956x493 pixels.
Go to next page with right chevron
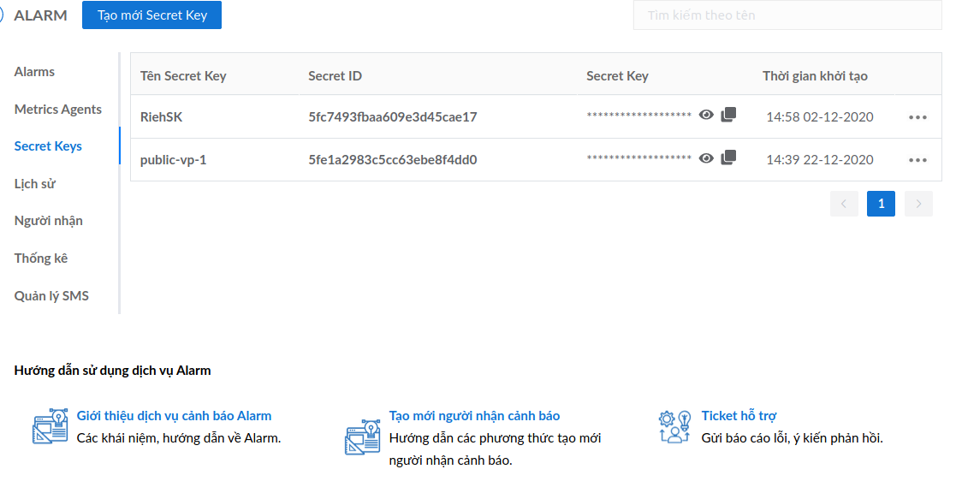click(918, 204)
